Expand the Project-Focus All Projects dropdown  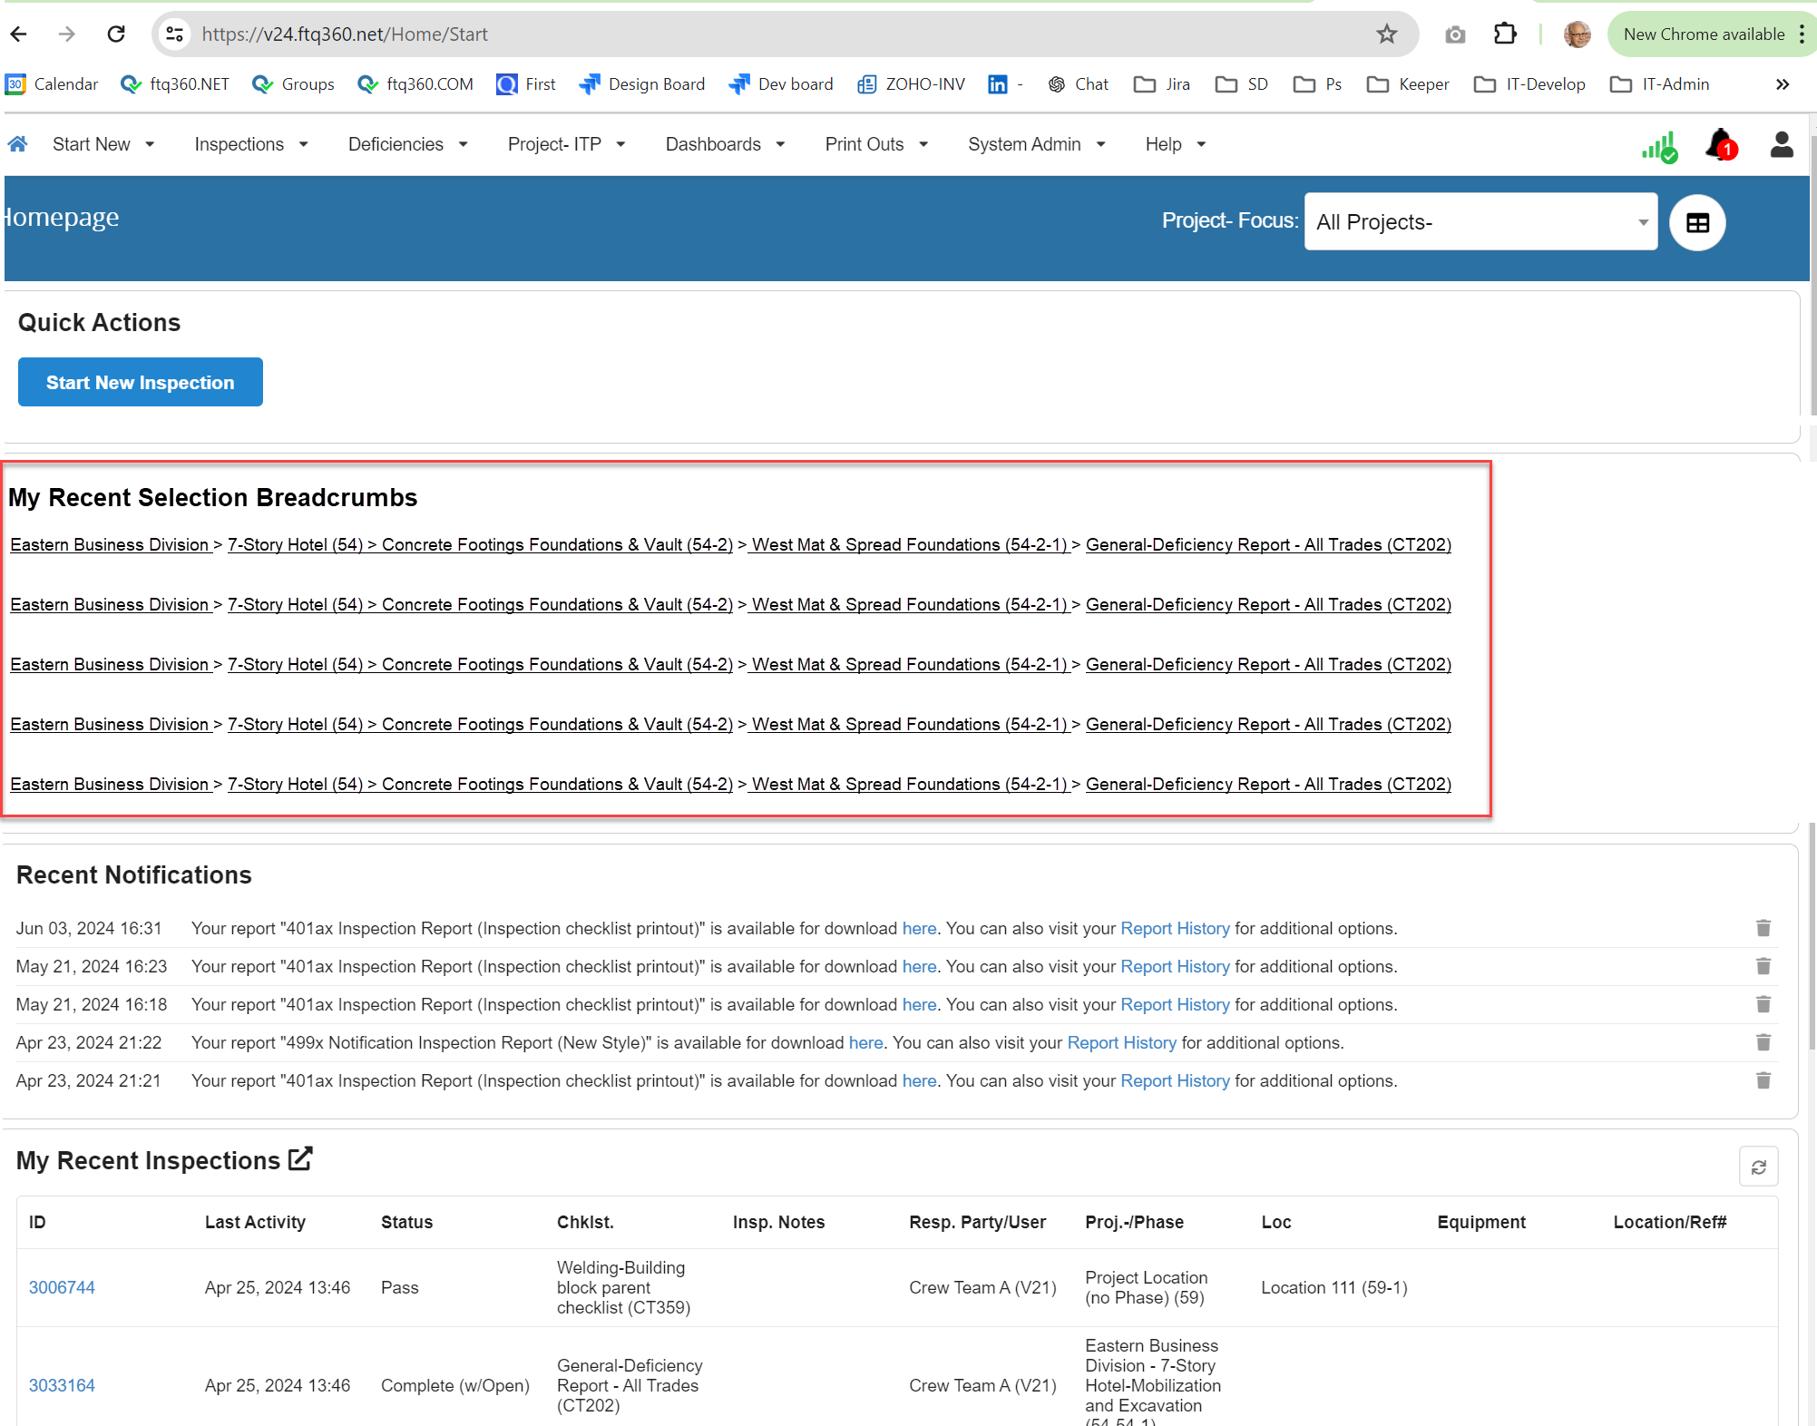coord(1480,221)
